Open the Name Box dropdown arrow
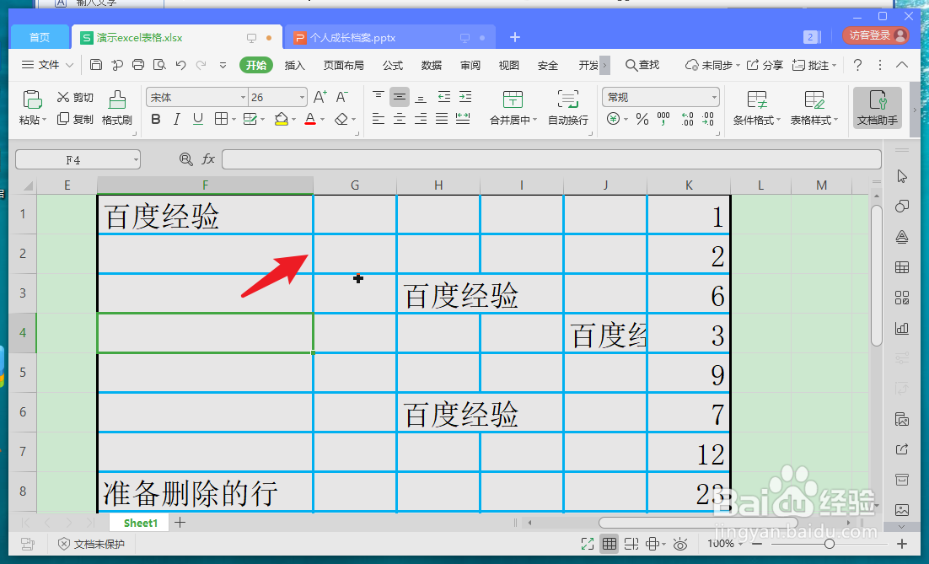929x564 pixels. tap(136, 159)
